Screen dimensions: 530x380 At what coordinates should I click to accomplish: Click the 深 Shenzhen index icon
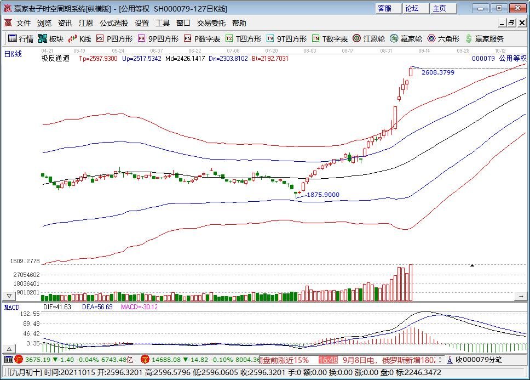[x=145, y=360]
